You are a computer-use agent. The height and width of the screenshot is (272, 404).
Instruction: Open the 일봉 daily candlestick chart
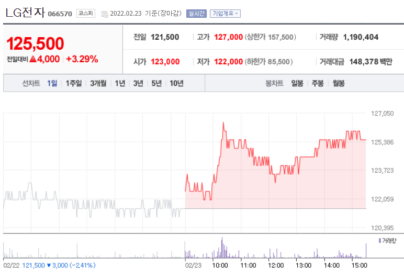click(x=297, y=83)
